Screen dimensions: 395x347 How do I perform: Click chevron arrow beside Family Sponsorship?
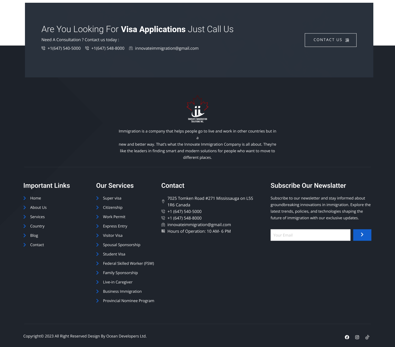(x=97, y=273)
